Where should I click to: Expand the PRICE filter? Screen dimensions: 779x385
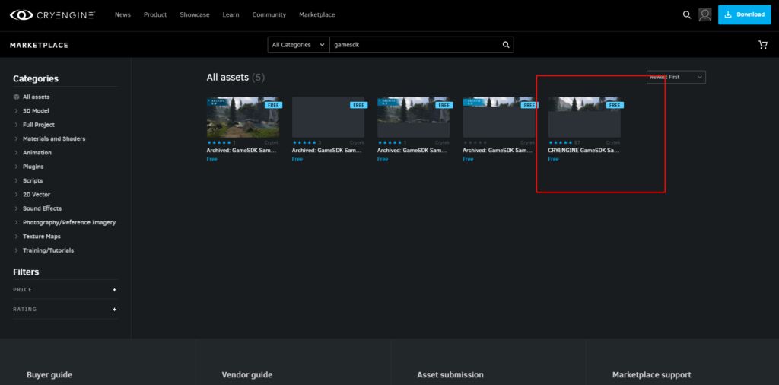click(x=114, y=290)
